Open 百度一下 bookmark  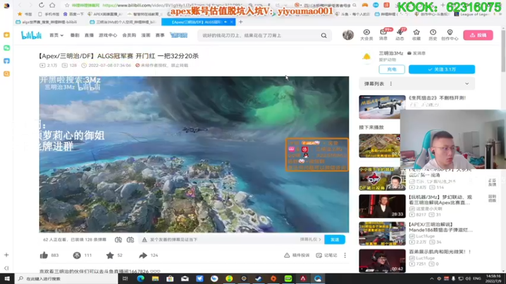click(x=73, y=14)
